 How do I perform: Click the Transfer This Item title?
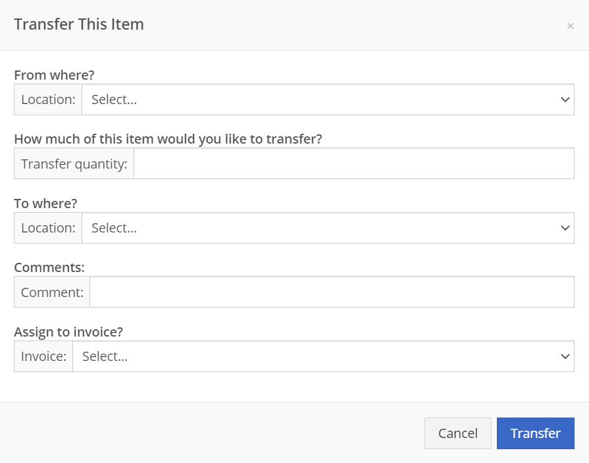pyautogui.click(x=79, y=24)
